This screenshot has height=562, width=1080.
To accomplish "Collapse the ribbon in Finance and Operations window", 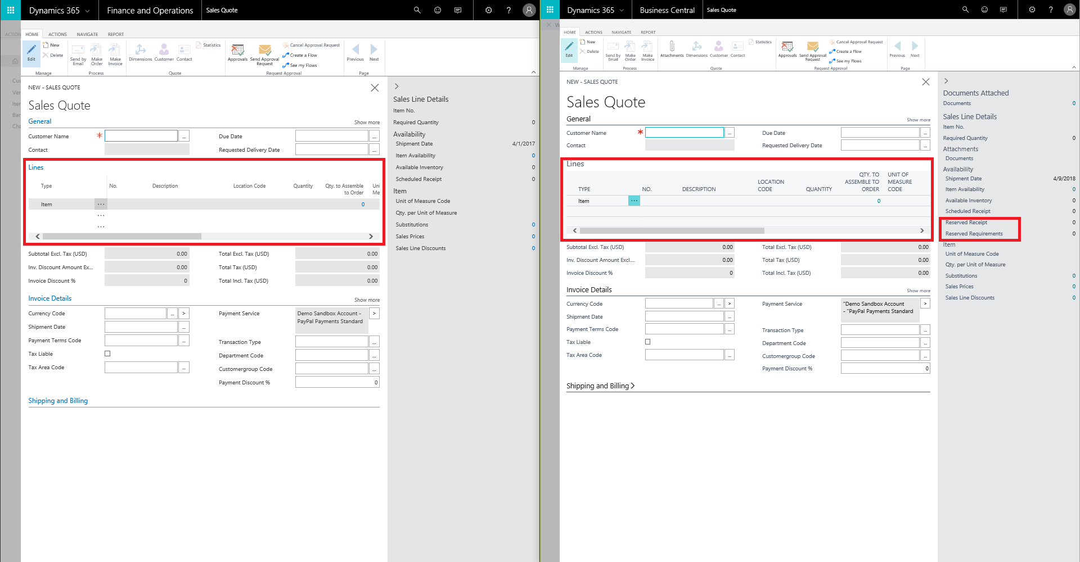I will tap(533, 72).
